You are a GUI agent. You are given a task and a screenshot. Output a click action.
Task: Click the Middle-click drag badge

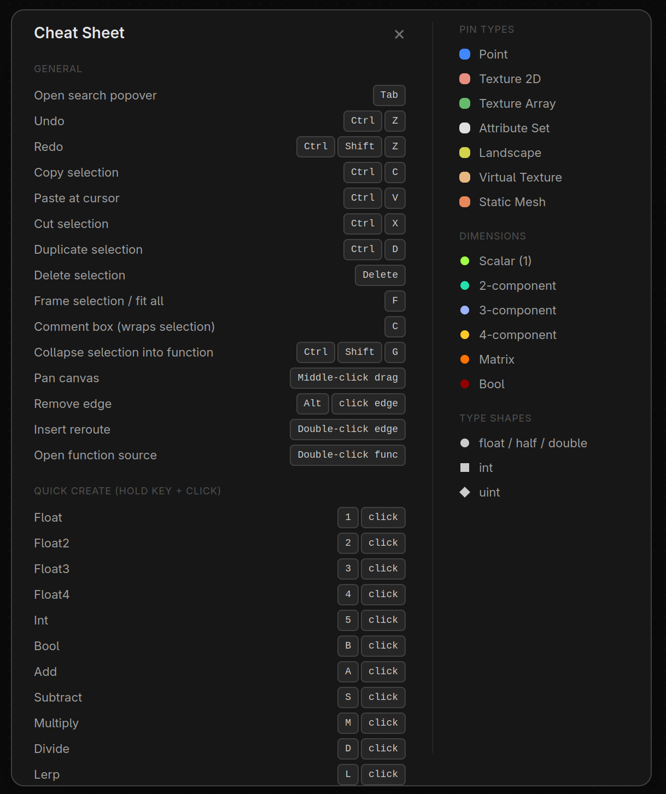pos(347,378)
